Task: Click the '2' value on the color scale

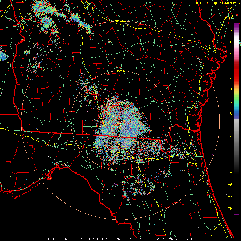Action: (231, 90)
